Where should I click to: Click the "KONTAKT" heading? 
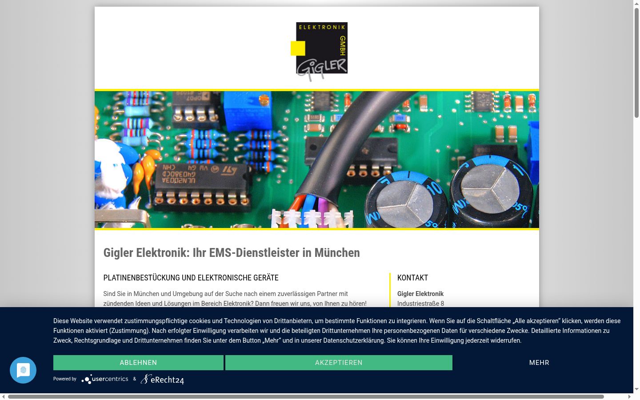tap(412, 278)
